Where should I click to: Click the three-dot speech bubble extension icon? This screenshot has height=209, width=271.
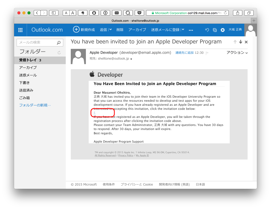pyautogui.click(x=117, y=13)
